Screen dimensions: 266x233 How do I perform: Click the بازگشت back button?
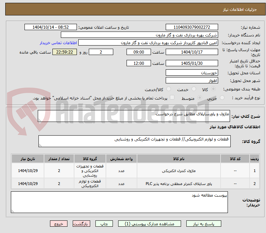81,224
